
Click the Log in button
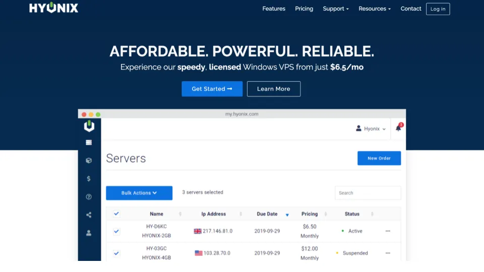click(x=438, y=9)
